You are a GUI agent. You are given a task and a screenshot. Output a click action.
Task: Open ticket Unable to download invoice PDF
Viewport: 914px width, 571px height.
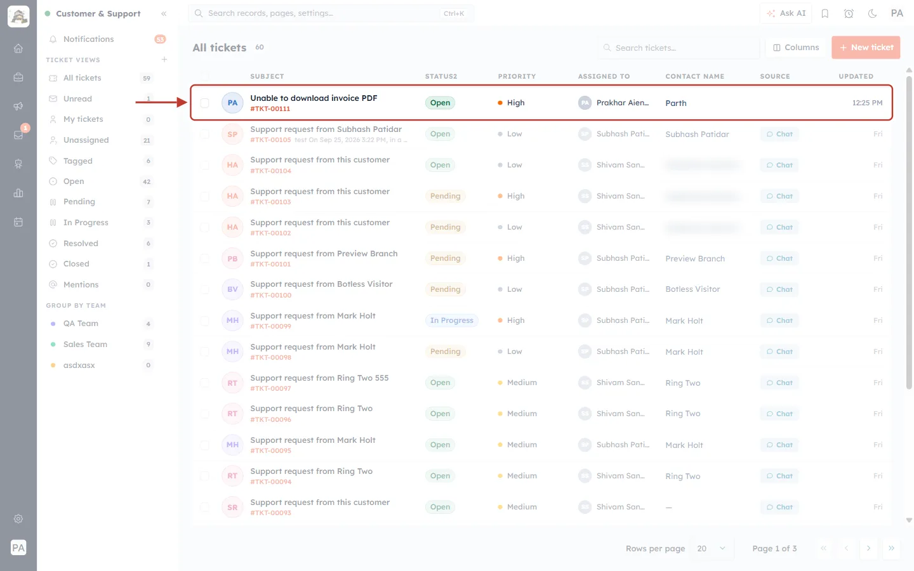pos(314,98)
